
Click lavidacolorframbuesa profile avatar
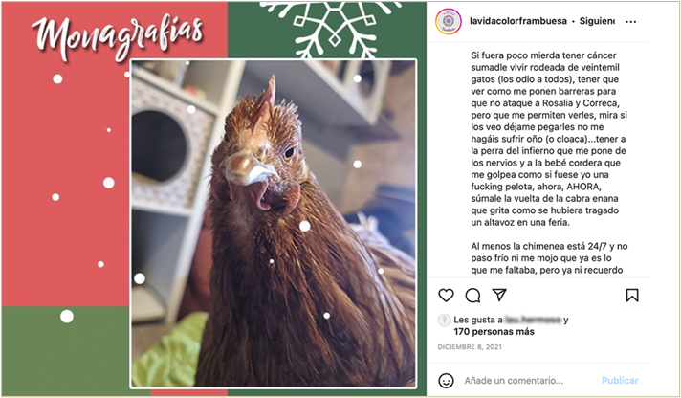(x=449, y=21)
